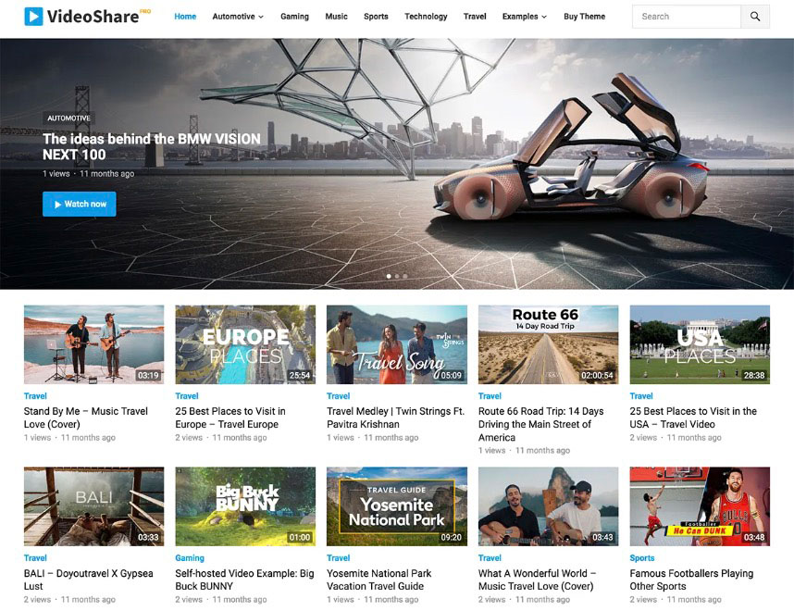Select the third slider pagination dot
Screen dimensions: 794x611
[405, 276]
